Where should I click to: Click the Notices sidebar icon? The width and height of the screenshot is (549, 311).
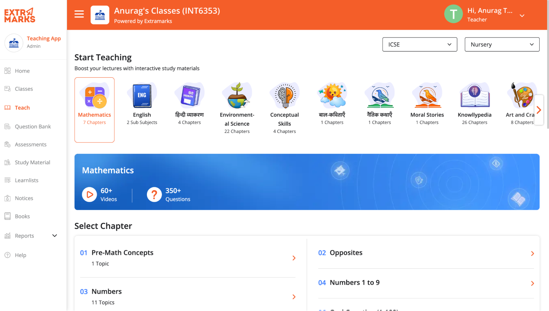point(7,198)
